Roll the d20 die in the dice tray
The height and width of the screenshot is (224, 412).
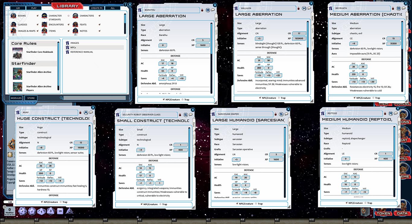(x=23, y=211)
